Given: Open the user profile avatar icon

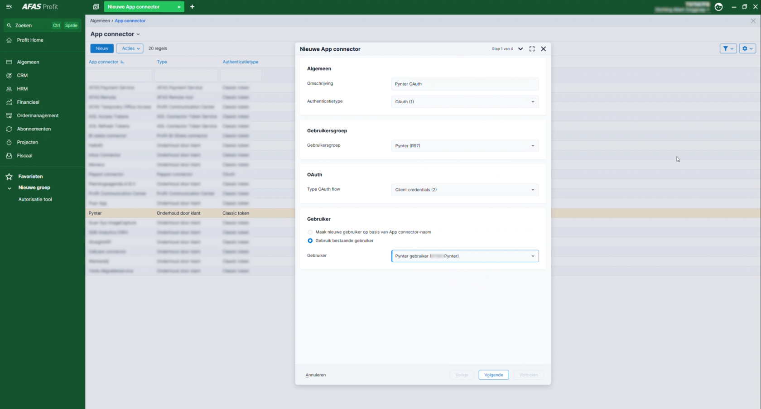Looking at the screenshot, I should coord(718,7).
